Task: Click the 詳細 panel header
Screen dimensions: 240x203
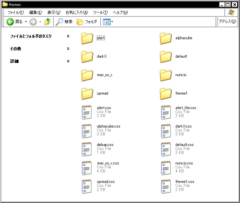Action: pyautogui.click(x=14, y=61)
